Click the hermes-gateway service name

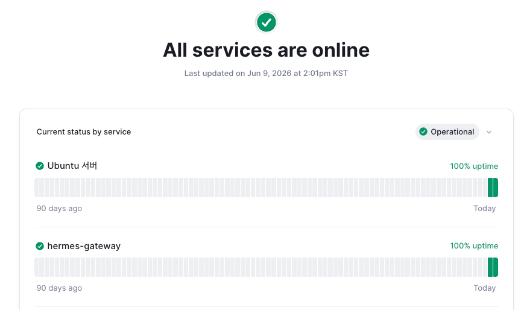pyautogui.click(x=84, y=246)
